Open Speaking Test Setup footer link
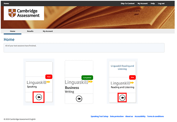Viewport: 177px width, 122px height. 99,116
